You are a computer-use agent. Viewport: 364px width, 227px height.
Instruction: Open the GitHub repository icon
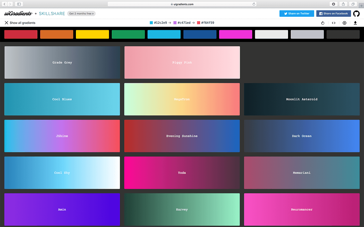click(356, 14)
